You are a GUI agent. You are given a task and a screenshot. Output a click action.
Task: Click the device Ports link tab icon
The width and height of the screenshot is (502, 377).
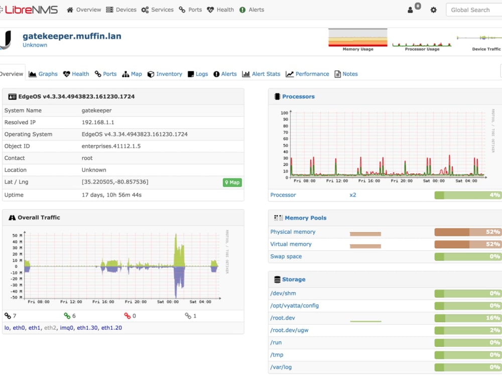[98, 74]
